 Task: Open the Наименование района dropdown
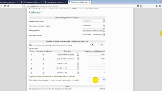[x=93, y=21]
